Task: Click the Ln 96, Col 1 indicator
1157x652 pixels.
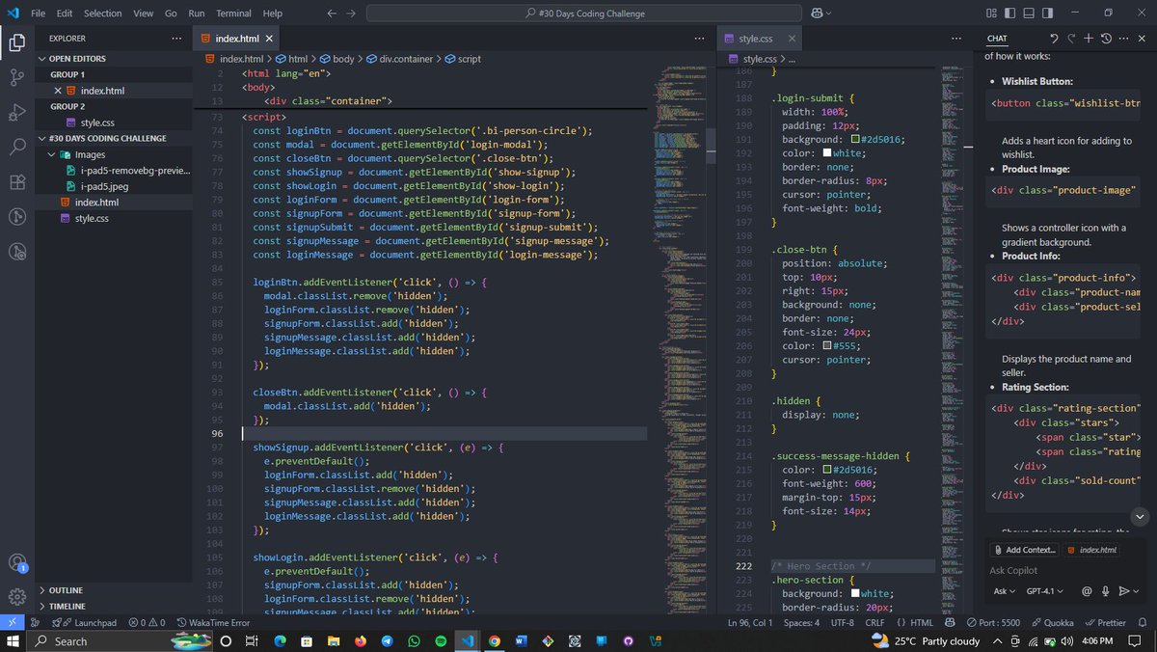Action: tap(749, 622)
